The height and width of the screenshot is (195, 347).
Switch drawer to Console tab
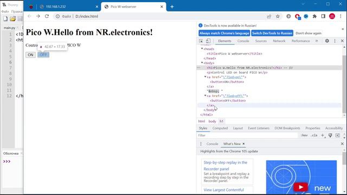tap(212, 144)
